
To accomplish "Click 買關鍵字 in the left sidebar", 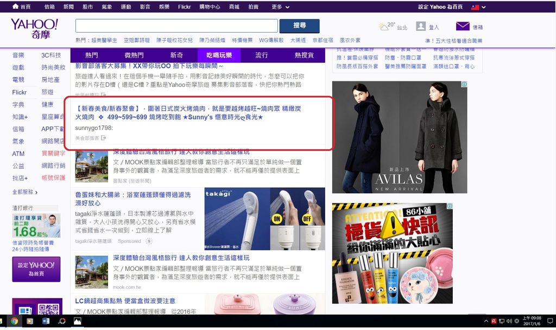I will coord(54,153).
